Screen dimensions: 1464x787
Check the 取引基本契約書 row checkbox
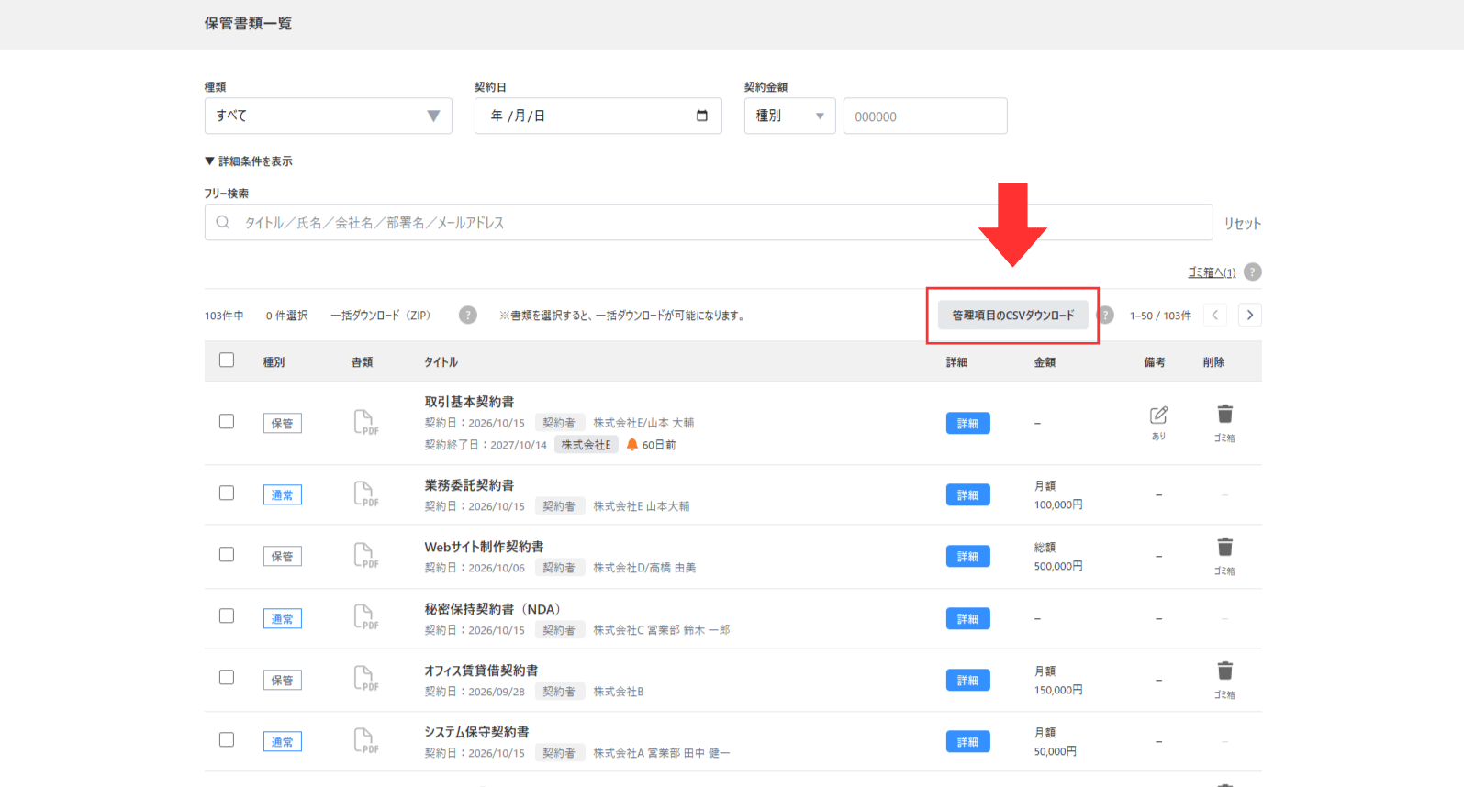coord(227,422)
